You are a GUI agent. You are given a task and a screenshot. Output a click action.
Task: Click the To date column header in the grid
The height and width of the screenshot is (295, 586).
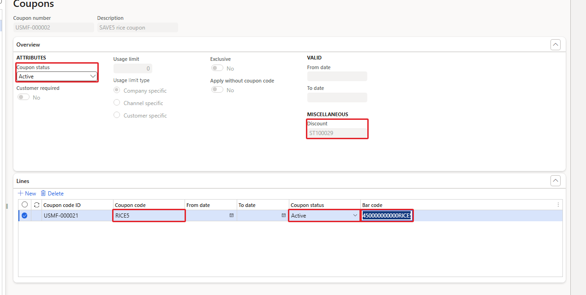(x=263, y=205)
